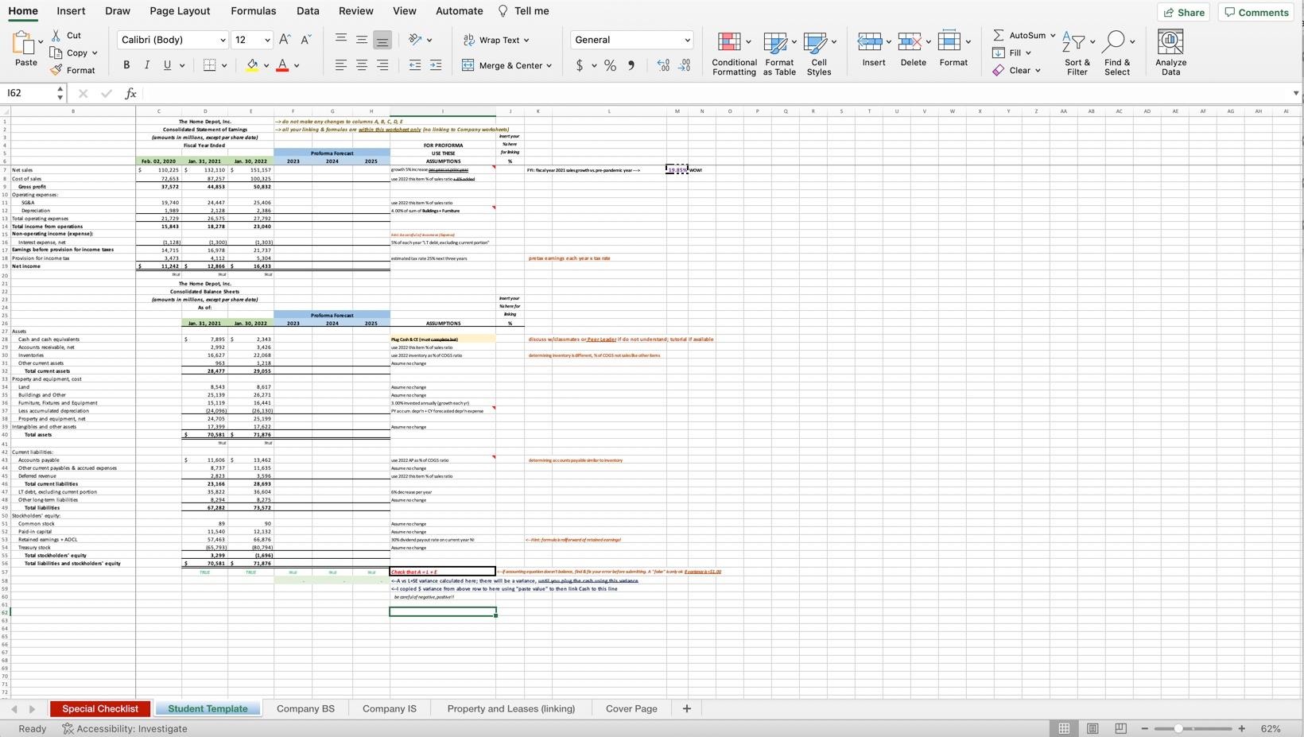This screenshot has height=737, width=1304.
Task: Expand the fill color dropdown arrow
Action: pyautogui.click(x=266, y=66)
